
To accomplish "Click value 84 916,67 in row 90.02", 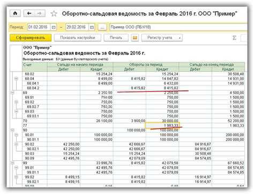I will click(x=203, y=144).
